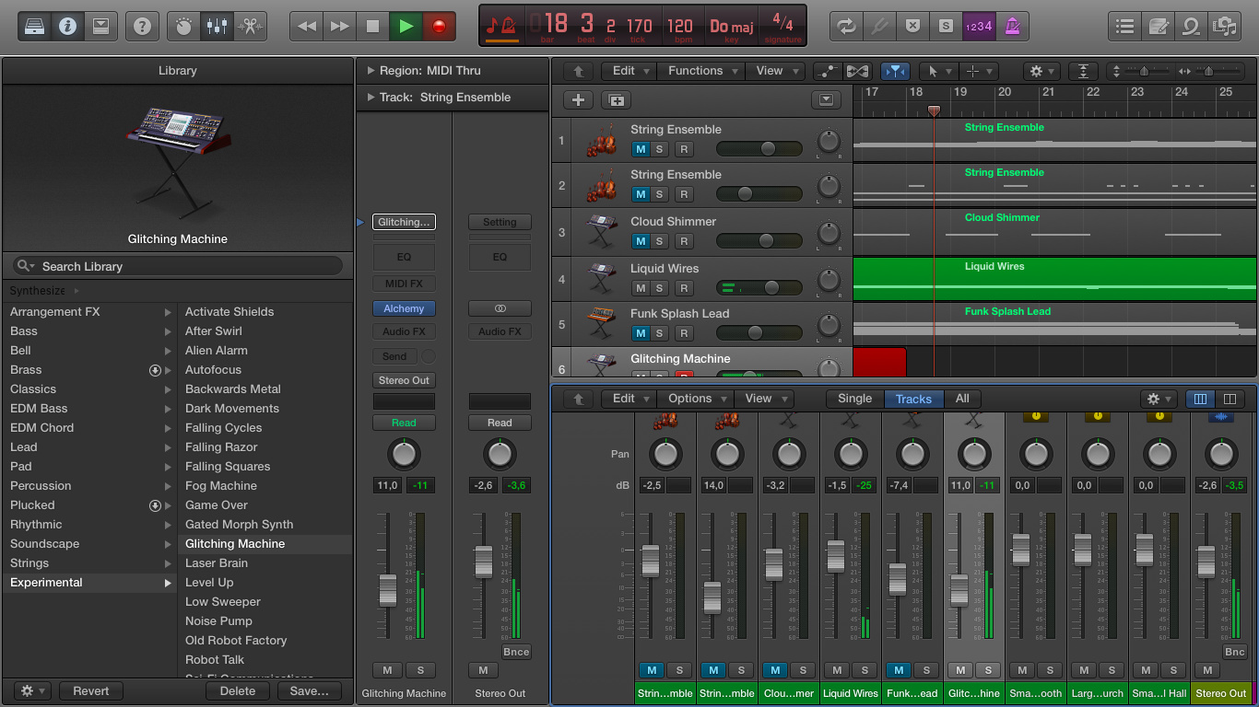Click tracks area up-level arrow
This screenshot has height=707, width=1259.
click(578, 71)
